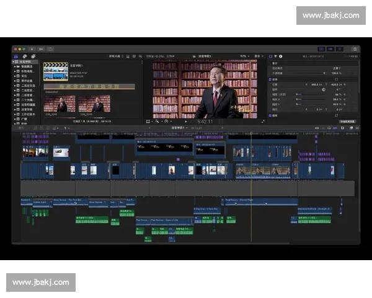Open the Titles and Generators sidebar

[x=33, y=56]
